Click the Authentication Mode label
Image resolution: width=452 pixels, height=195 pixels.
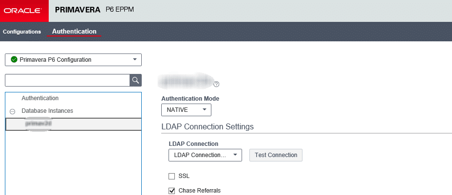coord(190,99)
